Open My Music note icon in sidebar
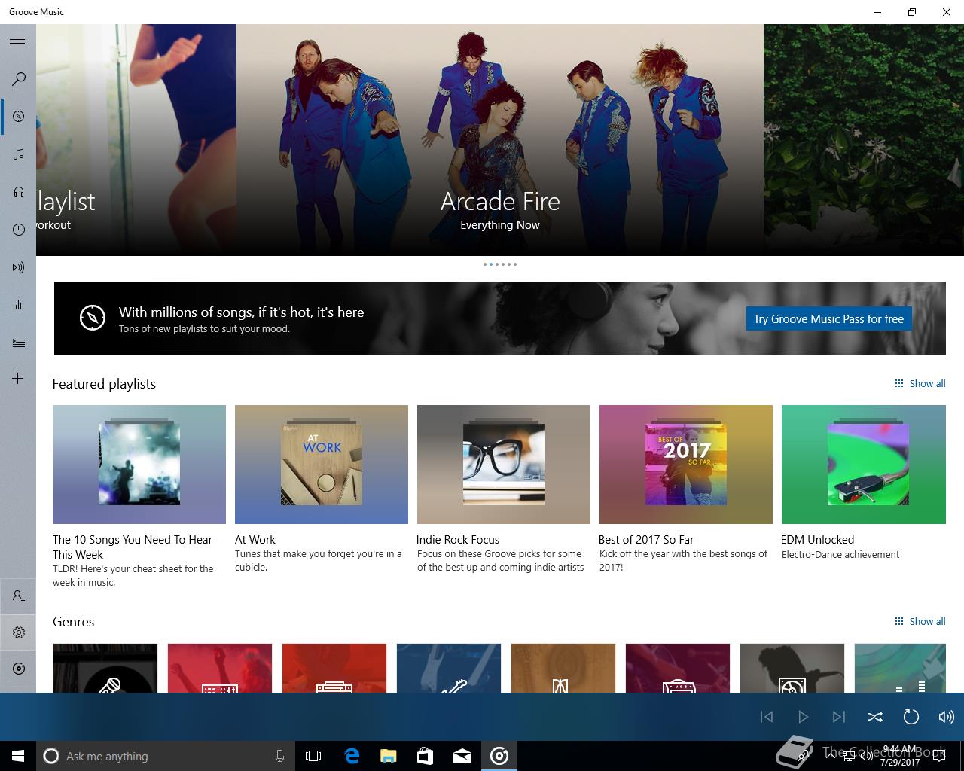 point(19,154)
